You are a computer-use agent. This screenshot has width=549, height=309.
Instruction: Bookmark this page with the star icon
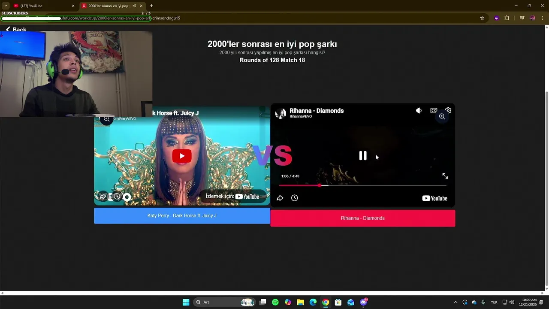tap(482, 18)
